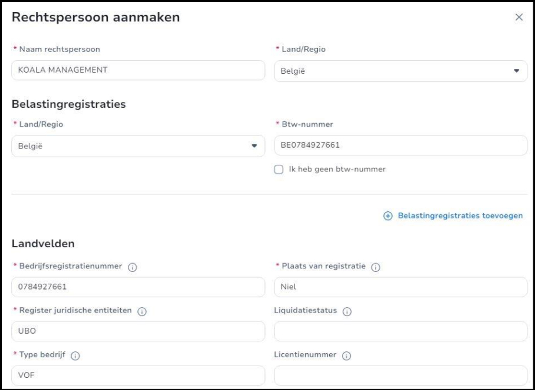Screen dimensions: 535x390
Task: Close the Rechtspersoon aanmaken dialog
Action: [519, 17]
